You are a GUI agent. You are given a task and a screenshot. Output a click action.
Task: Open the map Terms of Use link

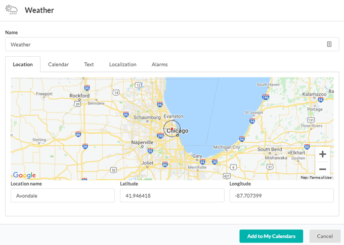[321, 178]
